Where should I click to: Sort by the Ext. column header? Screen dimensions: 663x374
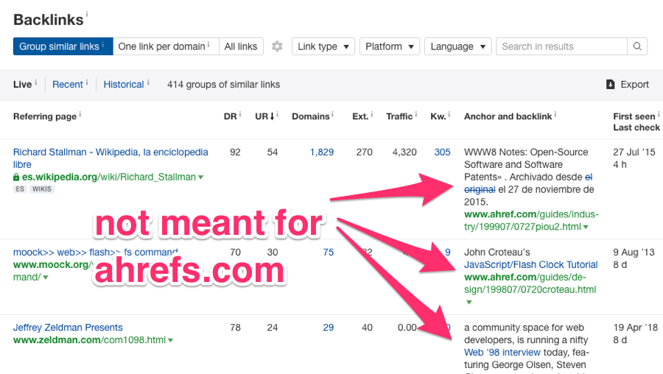pos(360,116)
